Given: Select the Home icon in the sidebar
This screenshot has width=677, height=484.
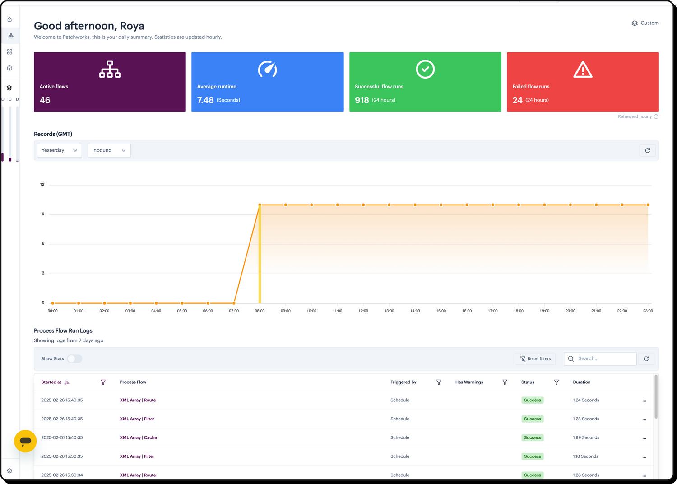Looking at the screenshot, I should [9, 19].
